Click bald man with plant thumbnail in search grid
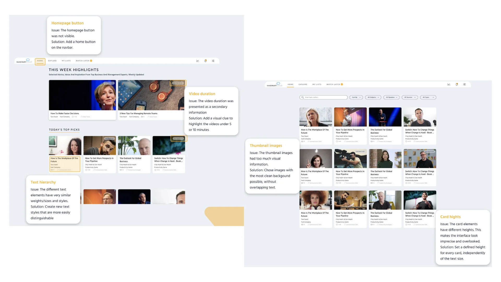Image resolution: width=501 pixels, height=282 pixels. click(x=385, y=200)
